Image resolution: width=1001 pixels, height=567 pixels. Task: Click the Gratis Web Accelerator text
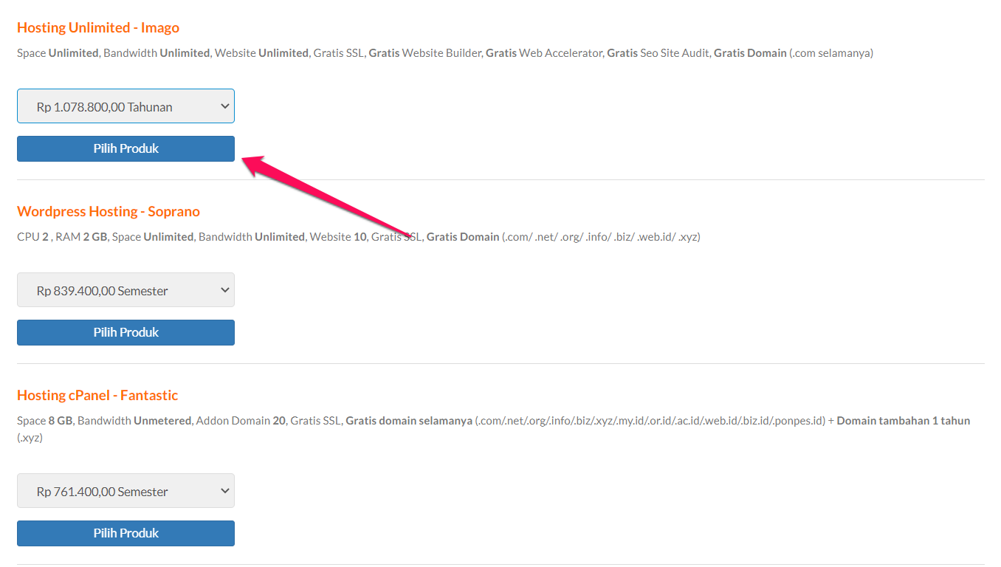(x=544, y=53)
